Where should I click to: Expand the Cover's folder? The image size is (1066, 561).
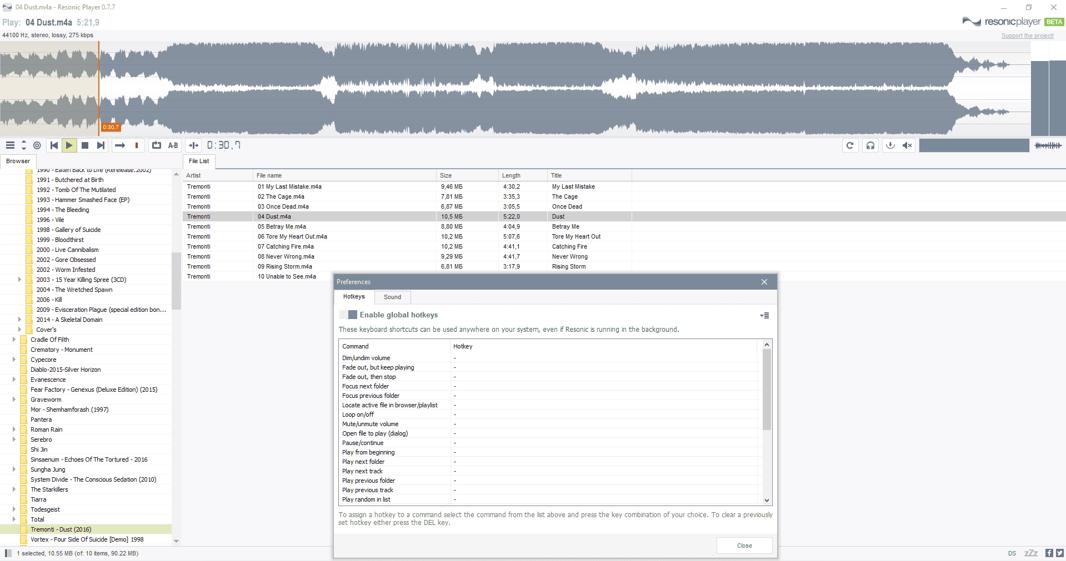(20, 330)
